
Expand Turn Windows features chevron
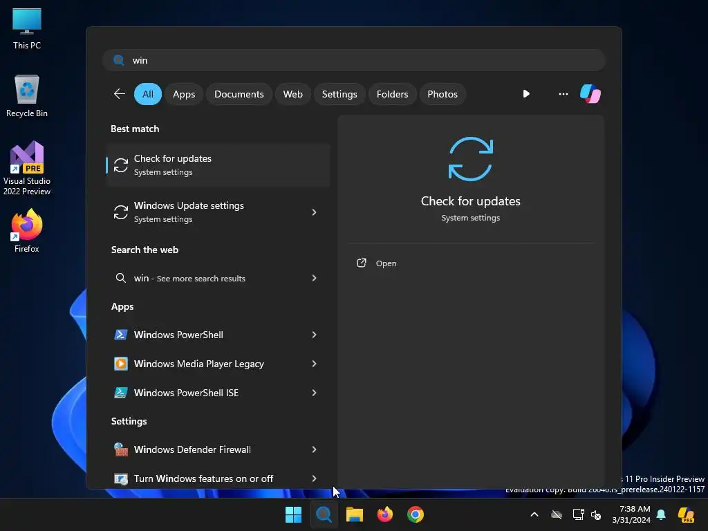315,478
